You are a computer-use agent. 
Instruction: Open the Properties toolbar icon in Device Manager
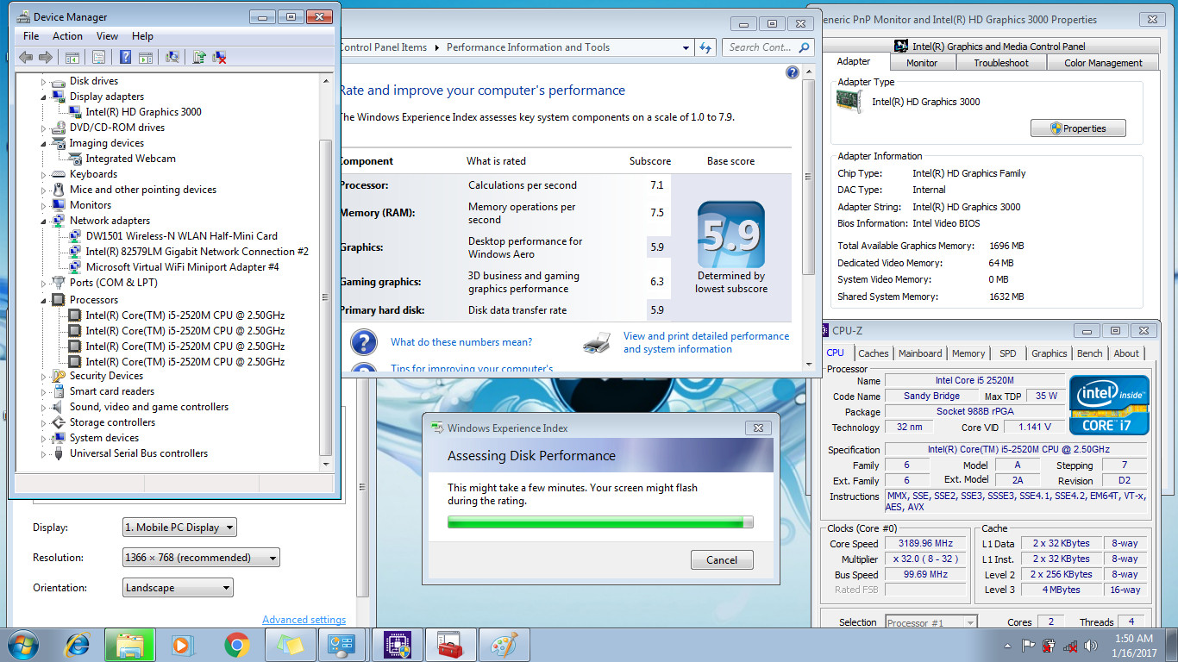[98, 57]
